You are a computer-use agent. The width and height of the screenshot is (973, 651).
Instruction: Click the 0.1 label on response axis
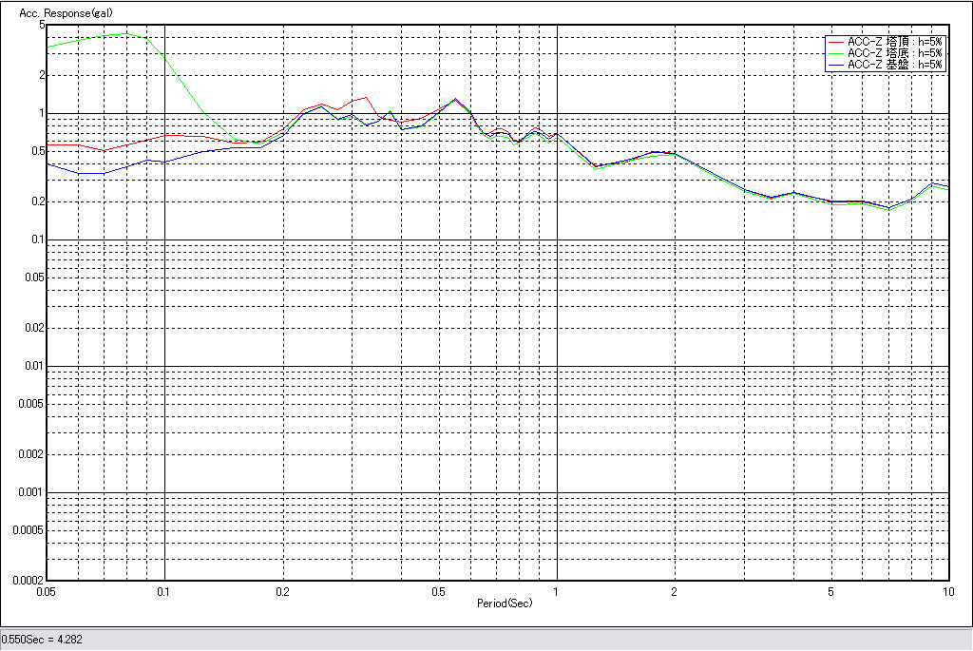tap(37, 239)
